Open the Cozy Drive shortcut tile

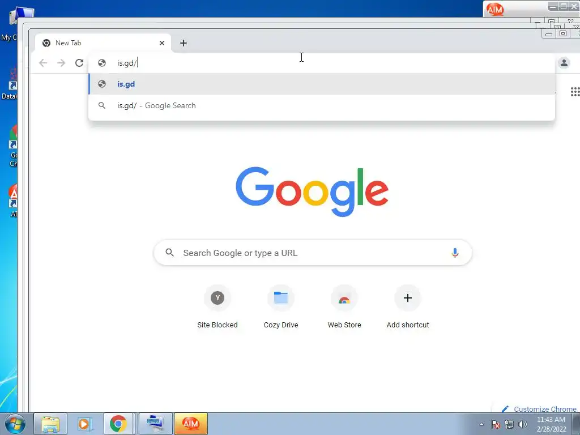point(281,307)
